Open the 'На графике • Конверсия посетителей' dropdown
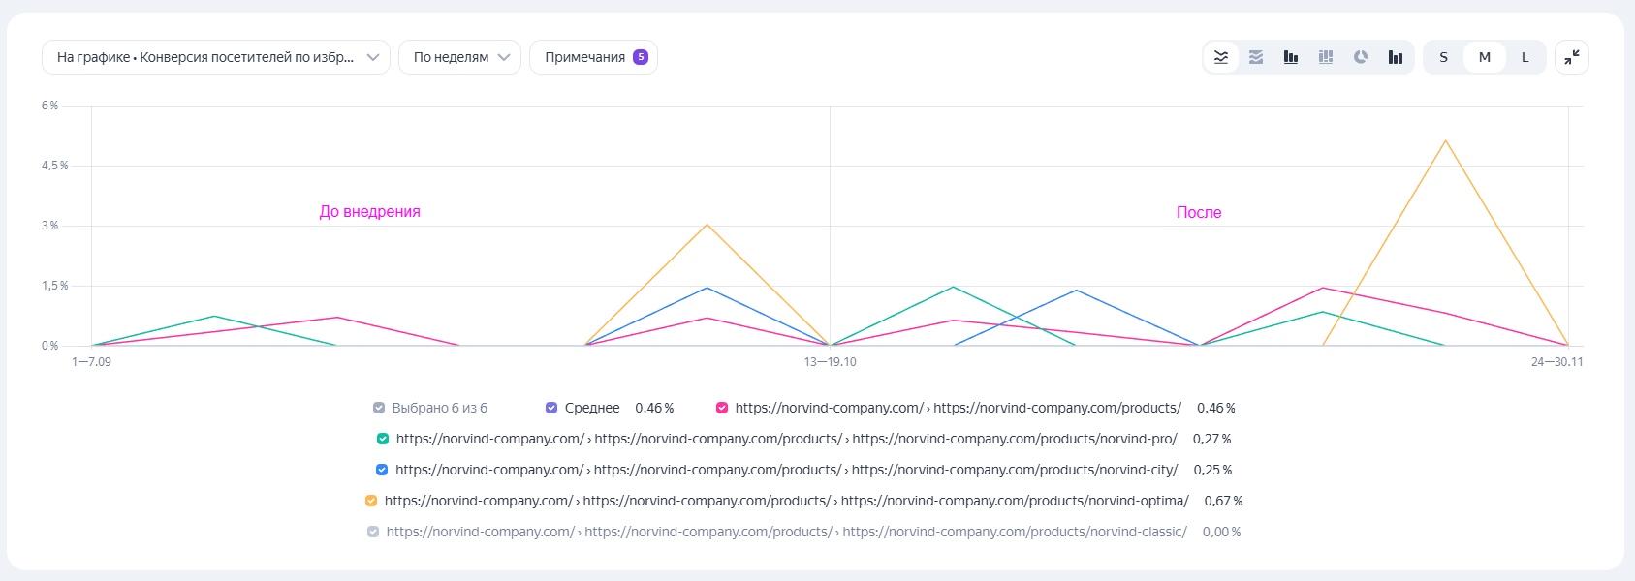The image size is (1635, 581). (216, 57)
